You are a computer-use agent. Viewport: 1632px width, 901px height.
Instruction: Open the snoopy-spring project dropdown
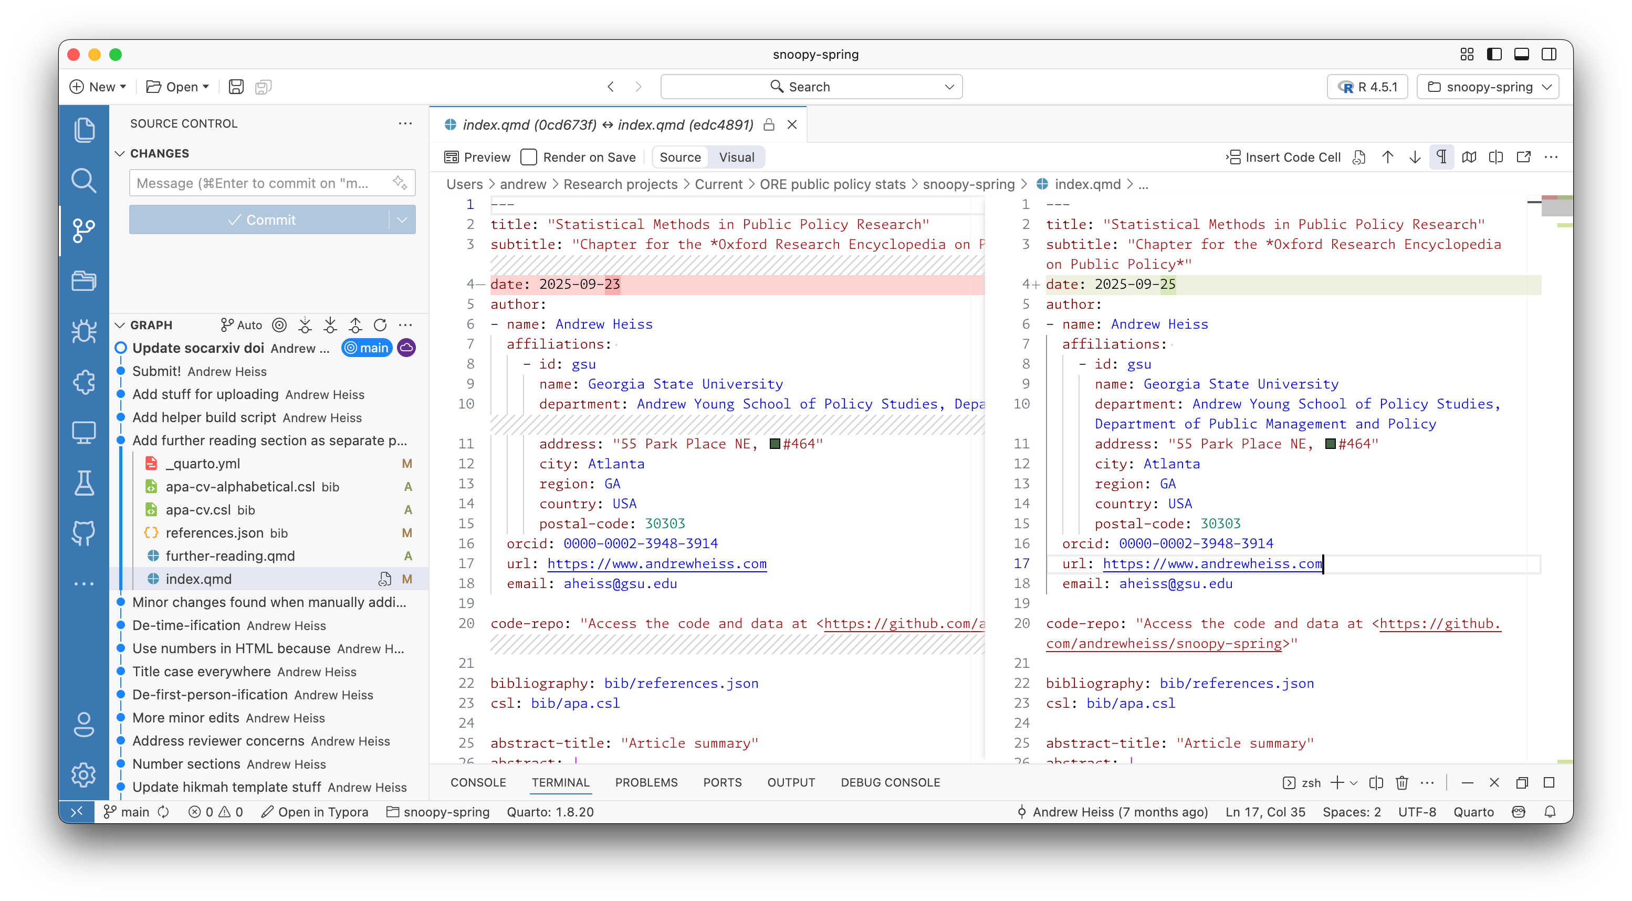point(1488,87)
